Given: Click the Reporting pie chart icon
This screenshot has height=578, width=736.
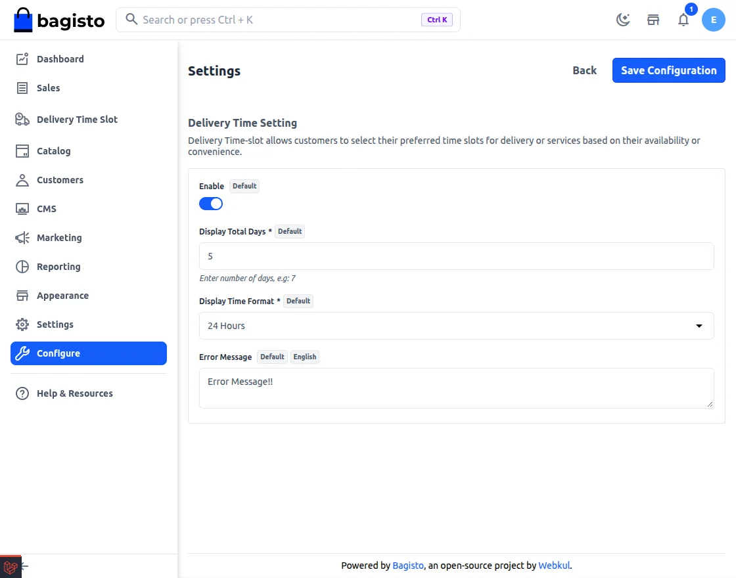Looking at the screenshot, I should (22, 267).
